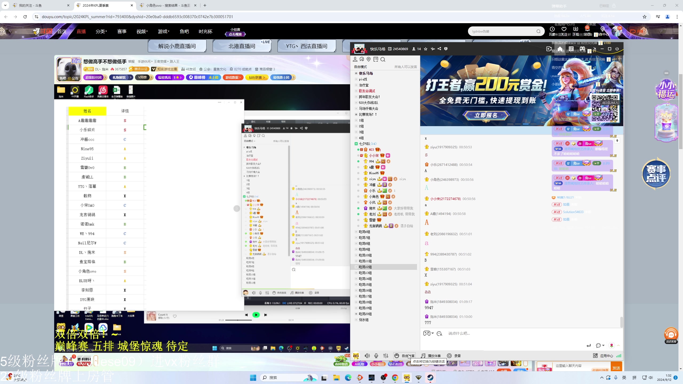Image resolution: width=683 pixels, height=384 pixels.
Task: Click the speaker volume icon in YY bottom bar
Action: click(x=367, y=356)
